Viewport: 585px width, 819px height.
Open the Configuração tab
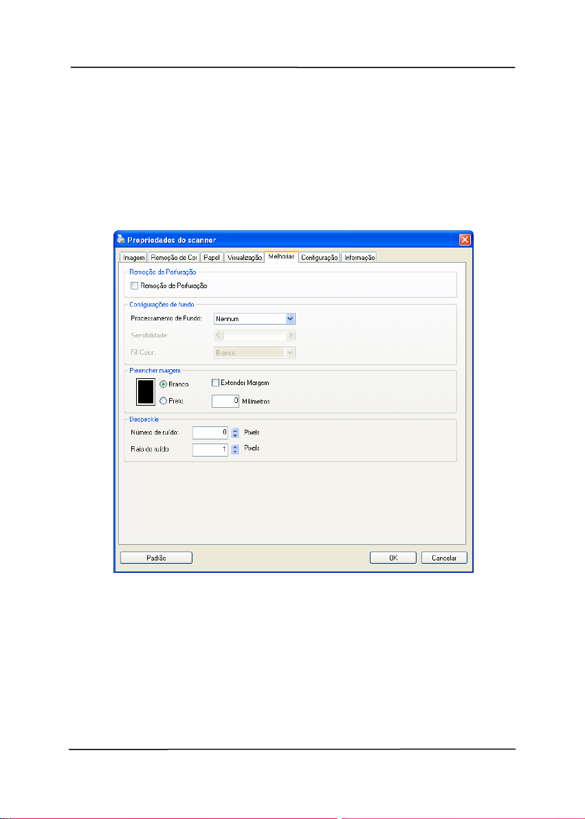(x=319, y=257)
